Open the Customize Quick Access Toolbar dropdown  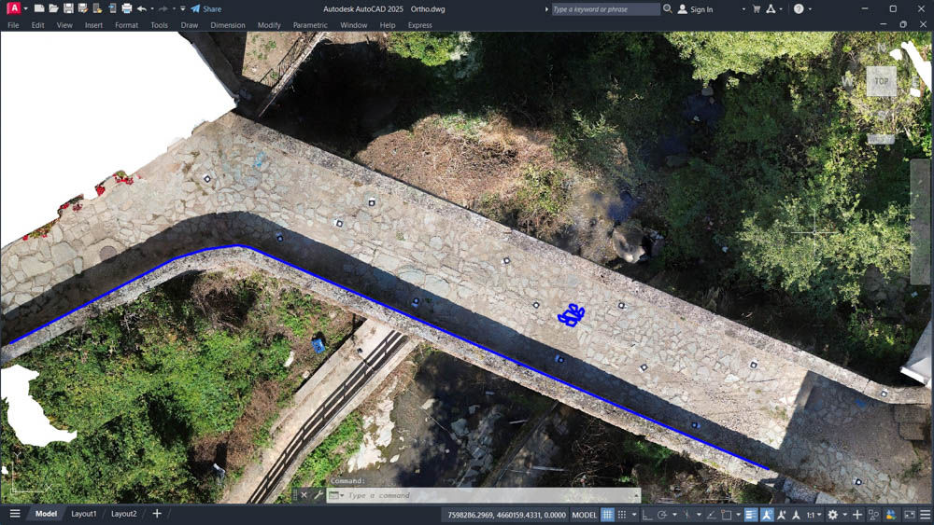183,9
